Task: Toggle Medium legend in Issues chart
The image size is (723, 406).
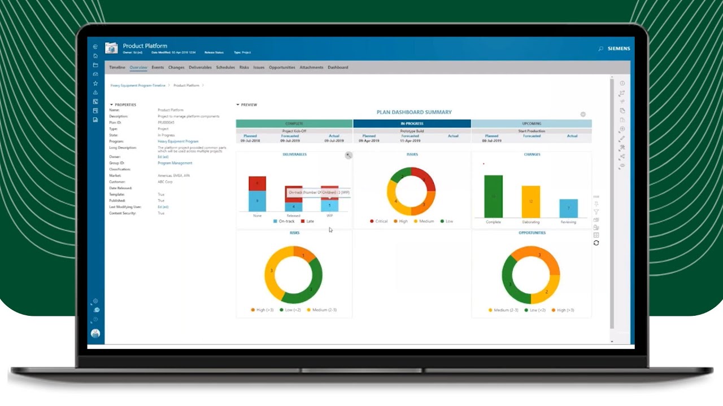Action: 424,222
